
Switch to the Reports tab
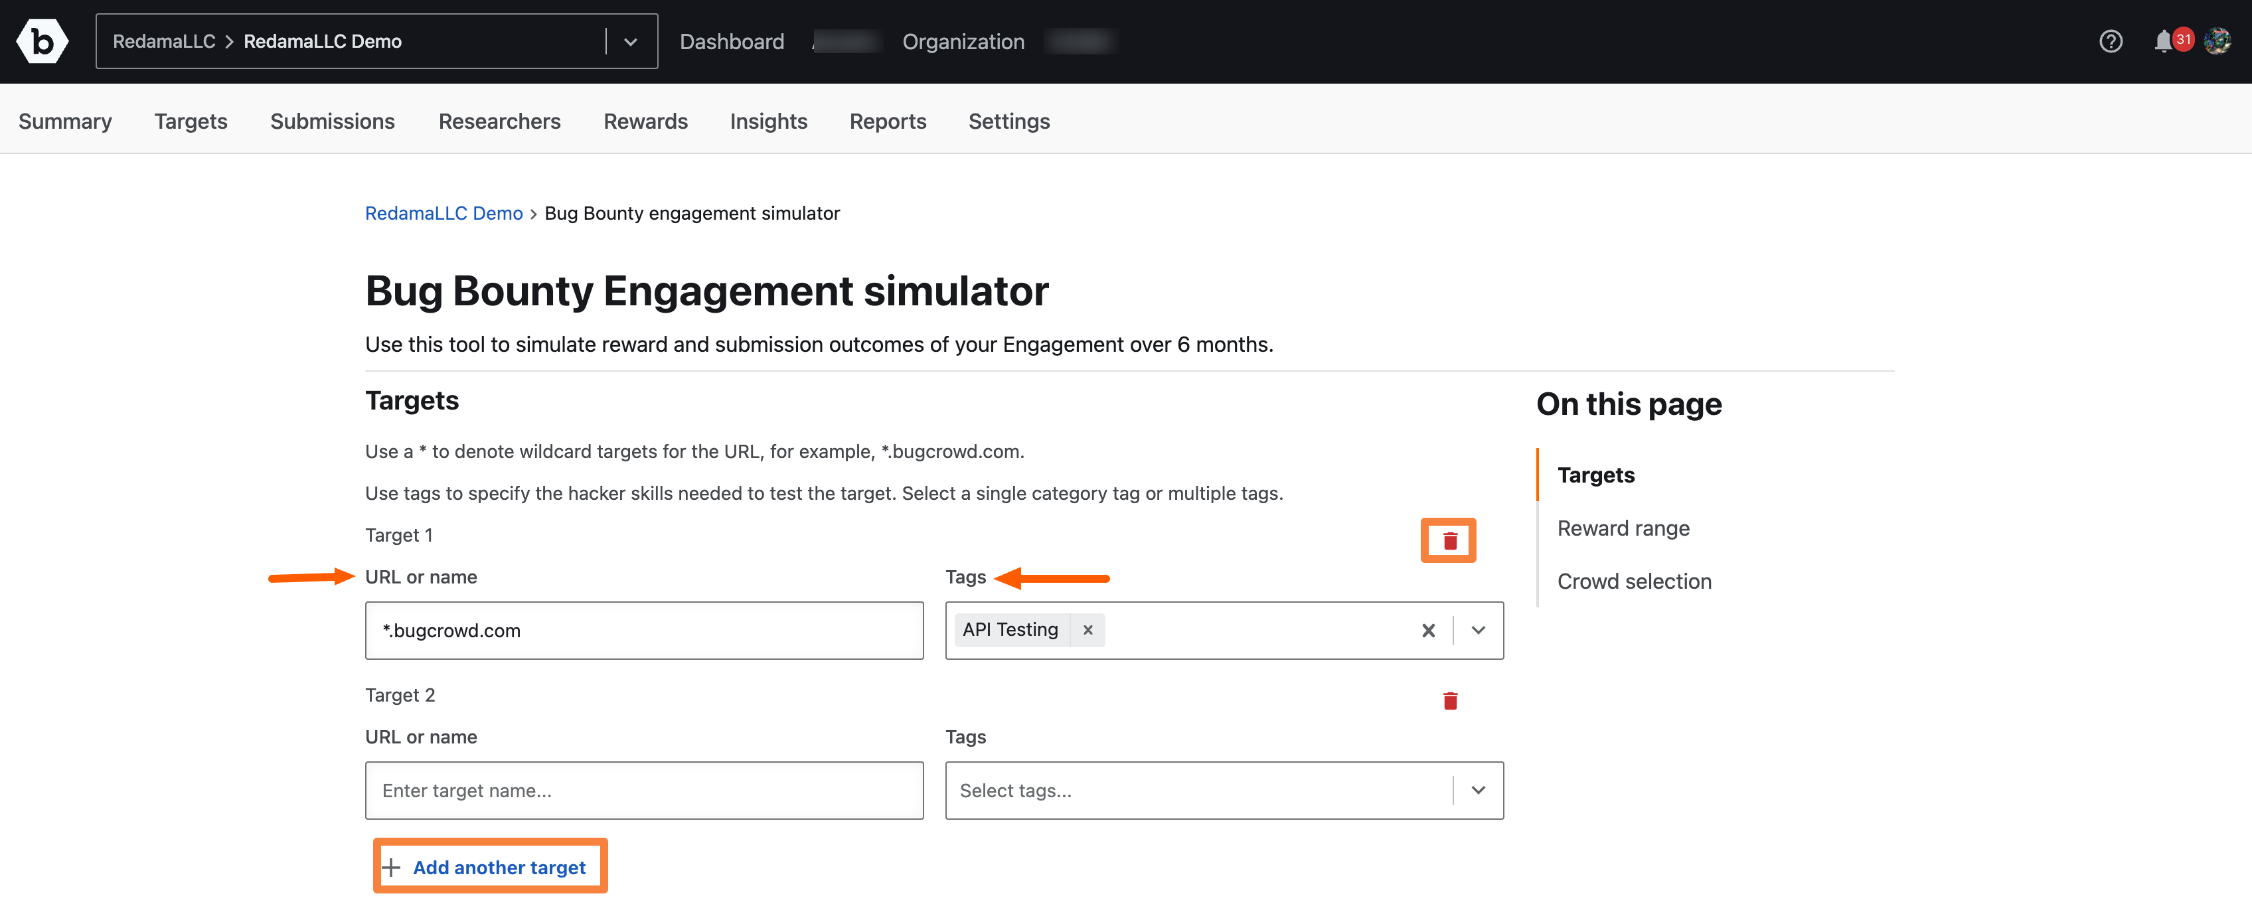(888, 121)
